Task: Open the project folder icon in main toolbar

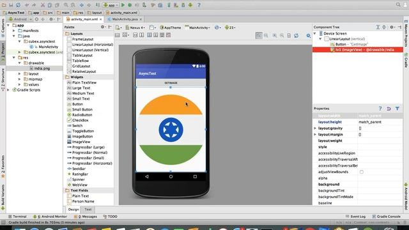Action: (4, 5)
